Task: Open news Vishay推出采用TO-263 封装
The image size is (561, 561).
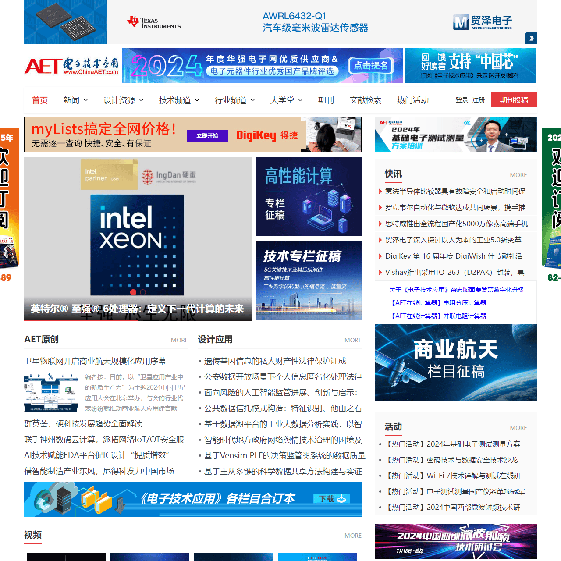Action: [x=454, y=272]
